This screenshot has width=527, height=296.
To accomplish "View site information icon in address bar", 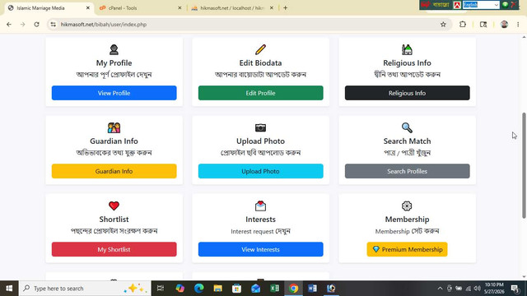I will (53, 25).
